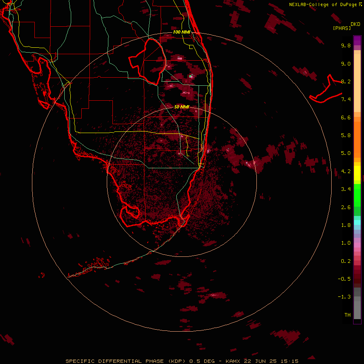This screenshot has height=364, width=364.
Task: Click the 5.0 value on color scale
Action: pos(346,153)
